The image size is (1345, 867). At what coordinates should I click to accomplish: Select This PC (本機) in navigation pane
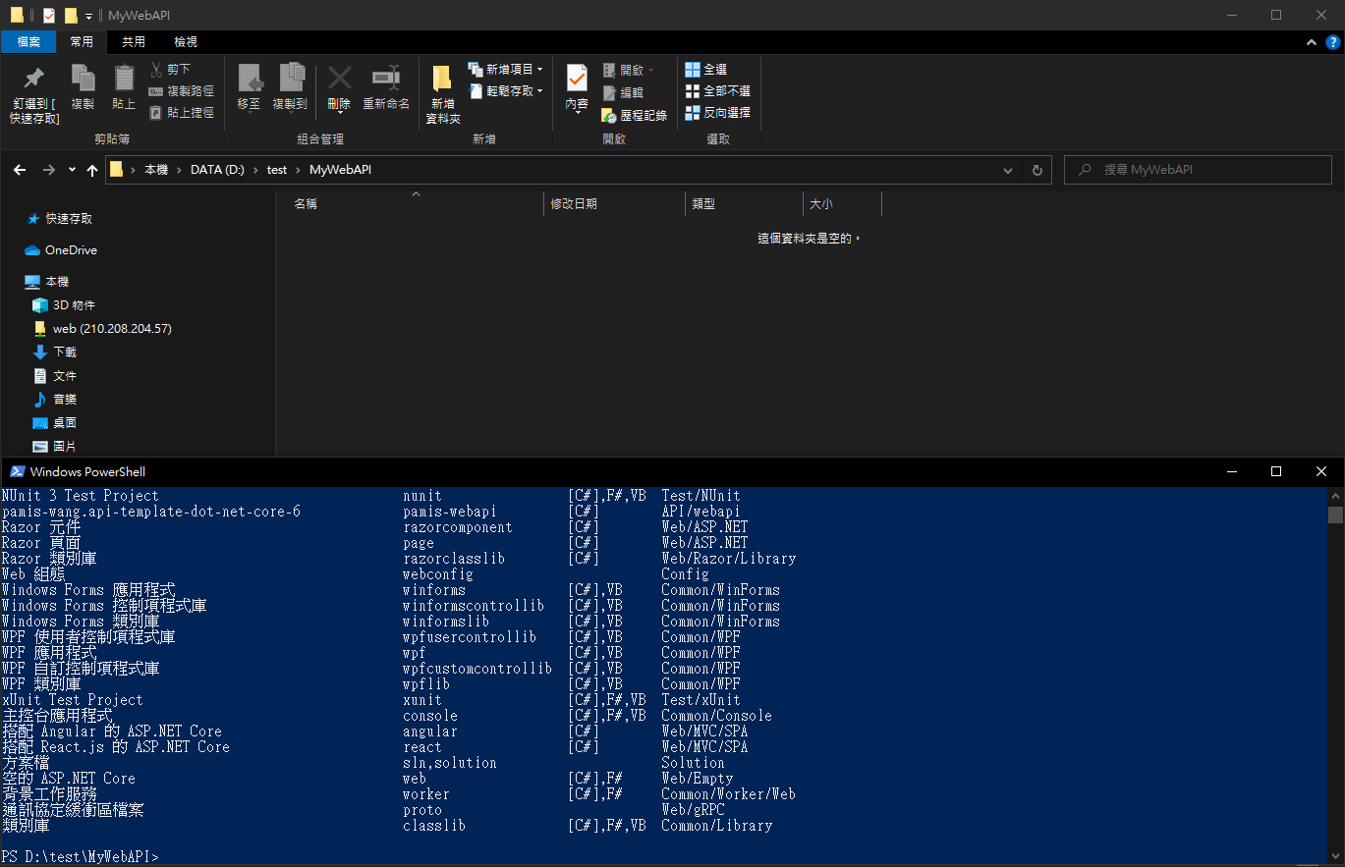pyautogui.click(x=47, y=282)
